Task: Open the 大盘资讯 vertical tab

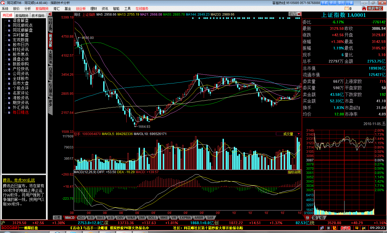Action: coord(50,57)
